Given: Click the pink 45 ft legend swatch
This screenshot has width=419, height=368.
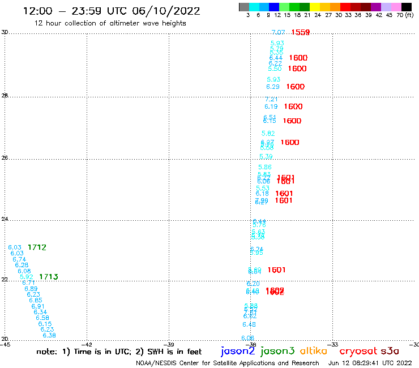Looking at the screenshot, I should (x=396, y=7).
